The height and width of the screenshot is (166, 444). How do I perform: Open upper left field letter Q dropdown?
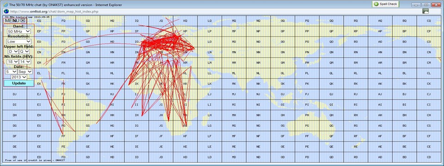[x=25, y=51]
